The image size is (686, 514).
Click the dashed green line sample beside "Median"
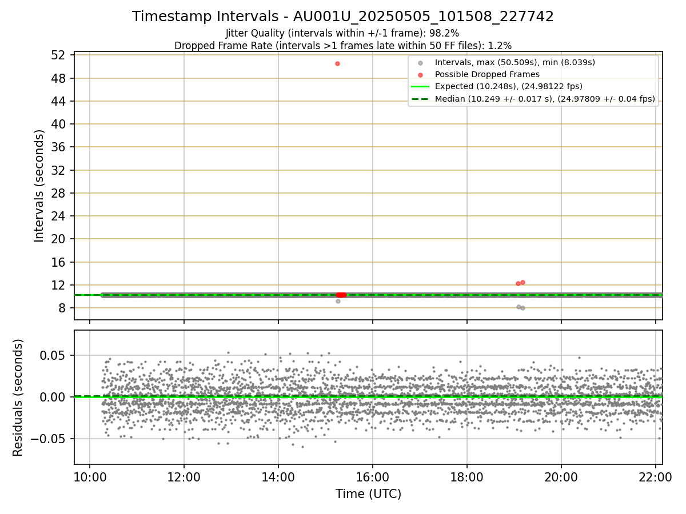point(420,99)
